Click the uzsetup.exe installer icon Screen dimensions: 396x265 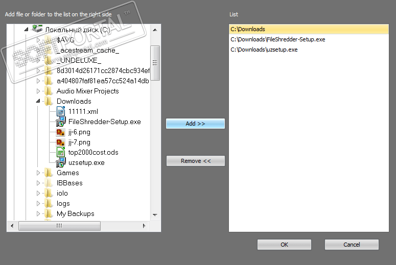point(61,162)
